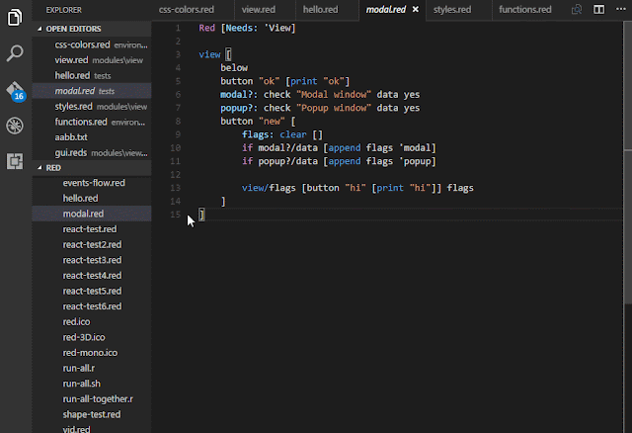
Task: Click 'modal?:' on line 6
Action: pos(239,95)
